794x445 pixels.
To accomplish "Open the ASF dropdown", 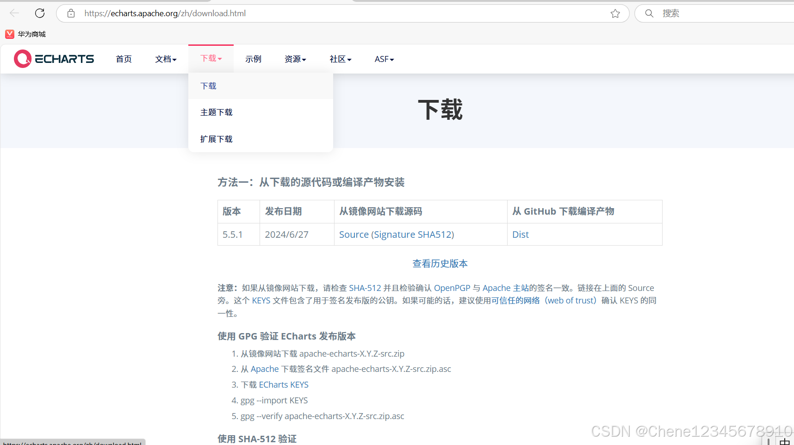I will tap(384, 59).
